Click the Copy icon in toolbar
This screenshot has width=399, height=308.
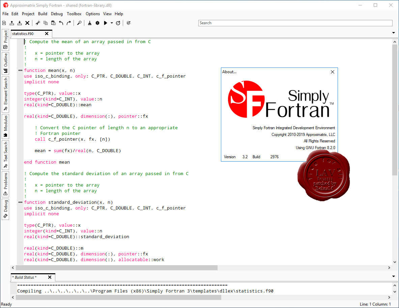[x=46, y=23]
